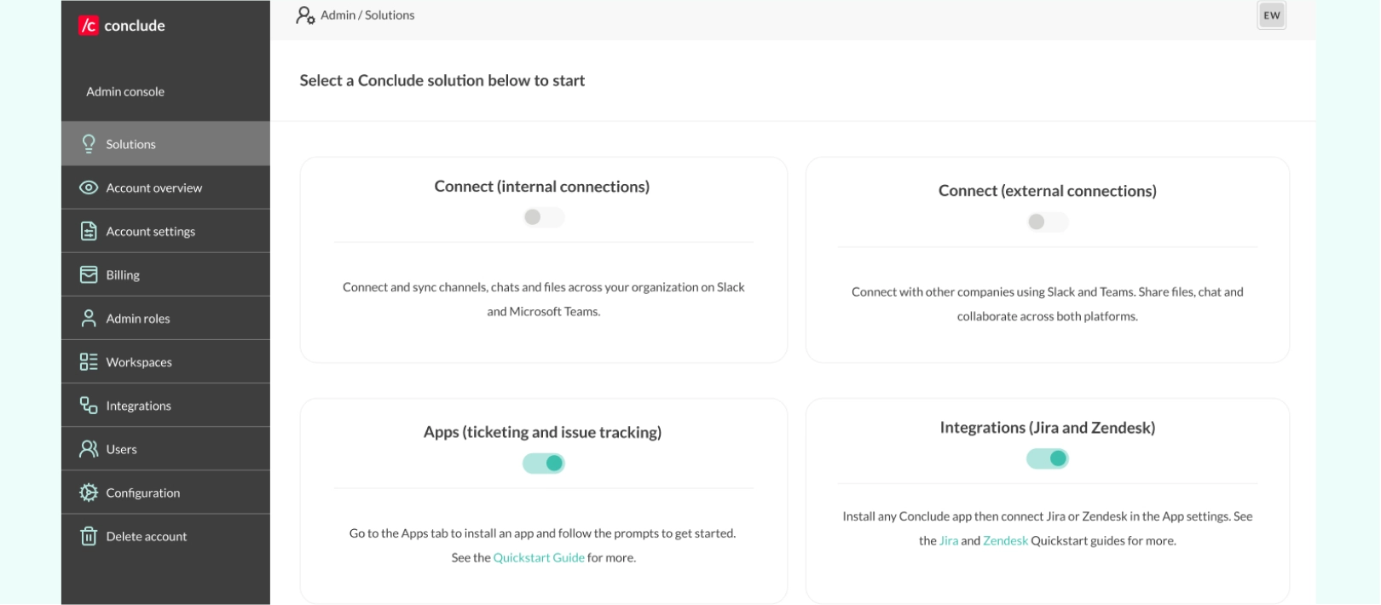
Task: Select the Admin roles person icon
Action: pos(88,318)
